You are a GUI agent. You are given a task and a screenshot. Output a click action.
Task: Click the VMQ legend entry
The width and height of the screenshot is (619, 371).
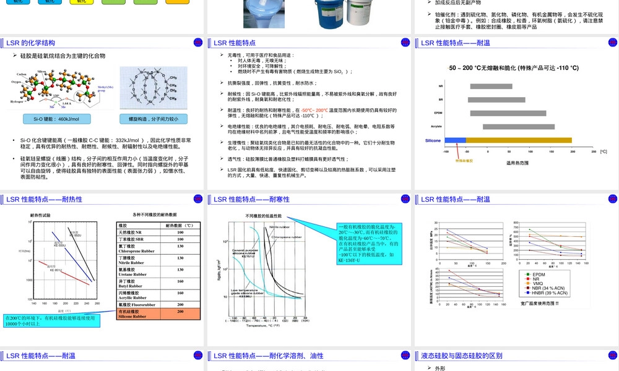click(534, 283)
